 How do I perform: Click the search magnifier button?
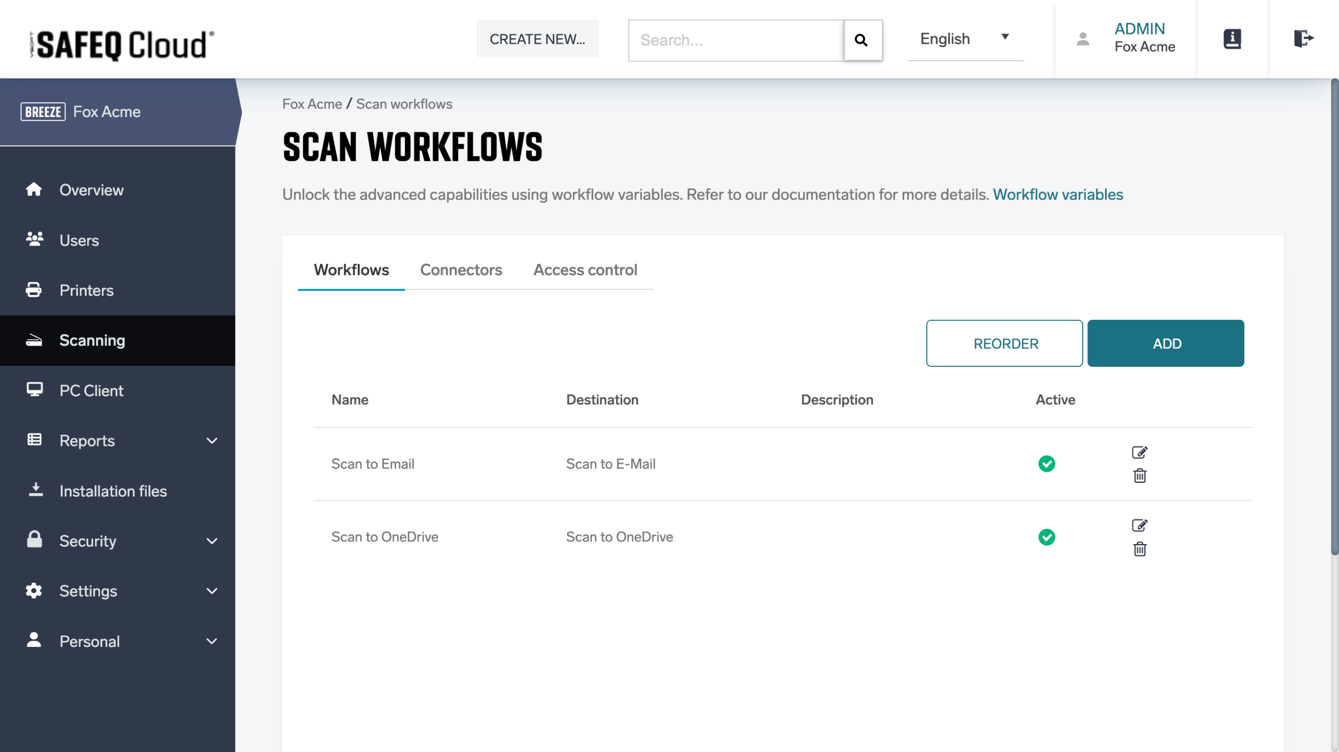pyautogui.click(x=862, y=40)
